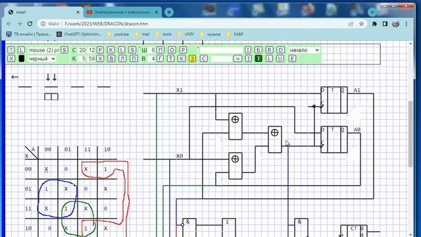Open the 'ХАБР' bookmark folder
Screen dimensions: 421x237
point(235,34)
